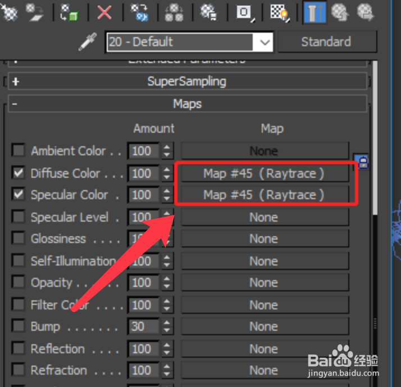The width and height of the screenshot is (401, 387).
Task: Pick material from object with eyedropper
Action: [x=88, y=42]
